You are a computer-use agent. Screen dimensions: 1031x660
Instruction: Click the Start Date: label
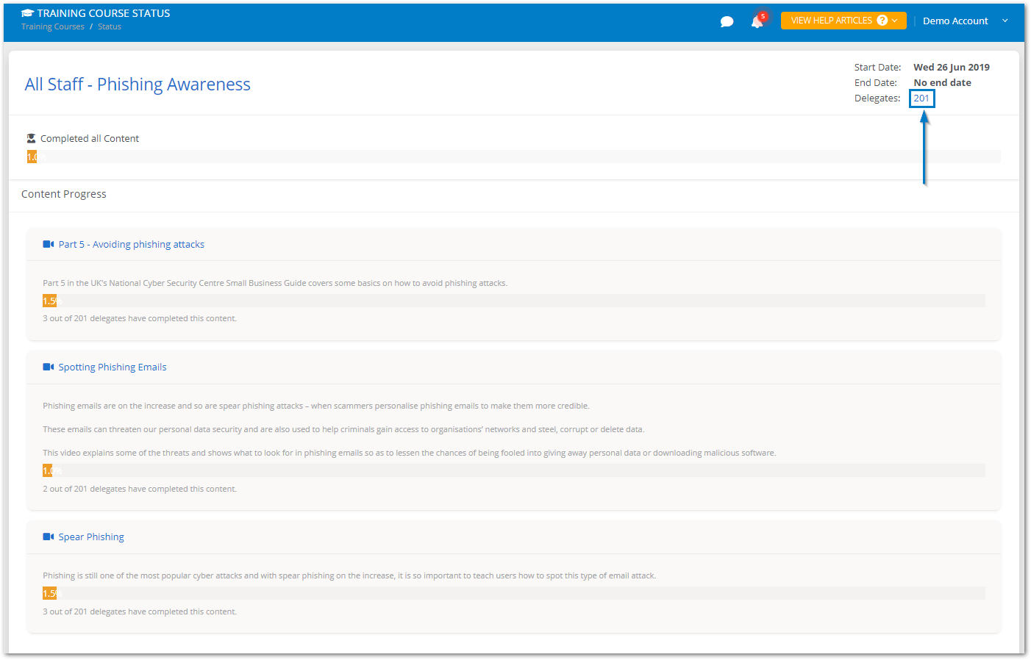click(877, 67)
